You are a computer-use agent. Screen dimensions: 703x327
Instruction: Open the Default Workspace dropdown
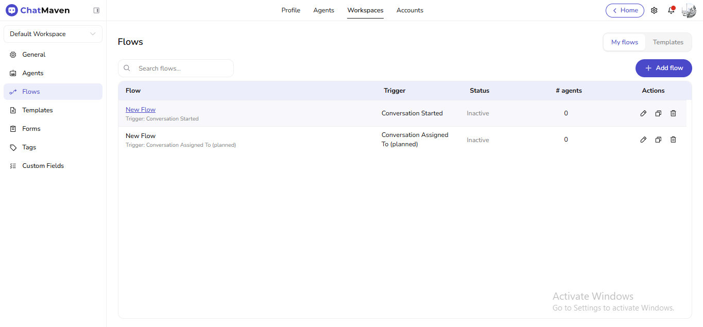click(53, 33)
